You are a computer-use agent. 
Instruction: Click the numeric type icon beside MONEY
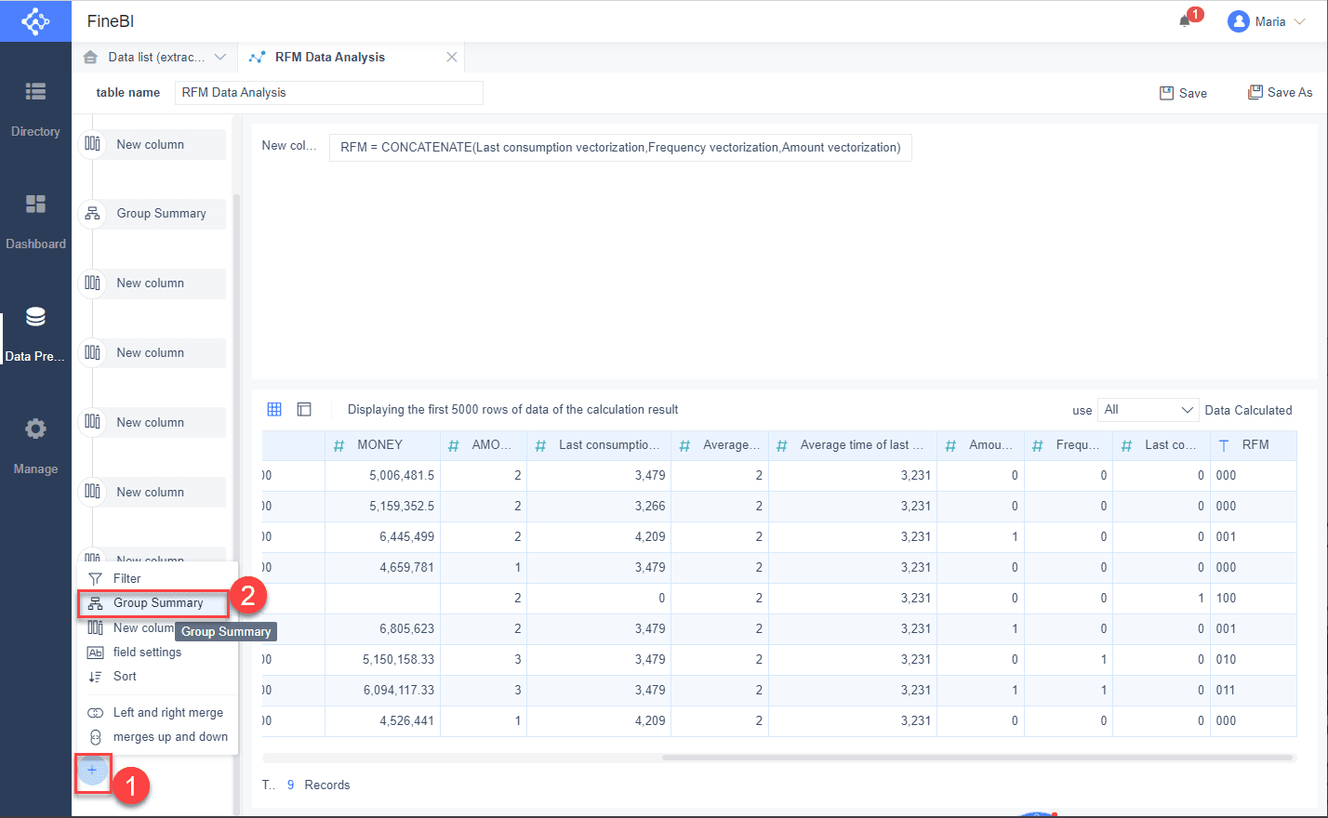pyautogui.click(x=339, y=446)
